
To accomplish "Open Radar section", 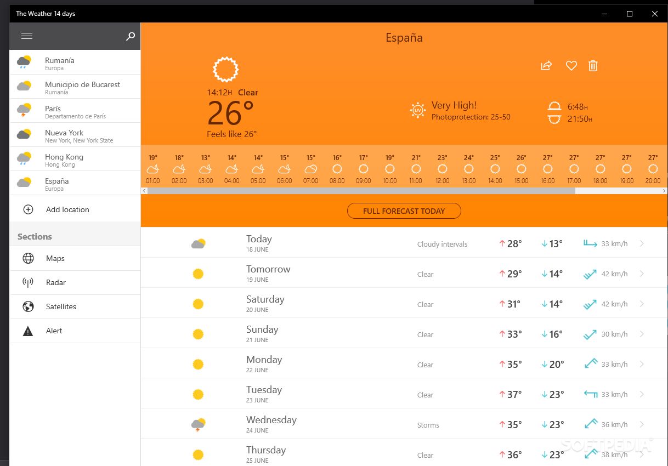I will [x=75, y=282].
